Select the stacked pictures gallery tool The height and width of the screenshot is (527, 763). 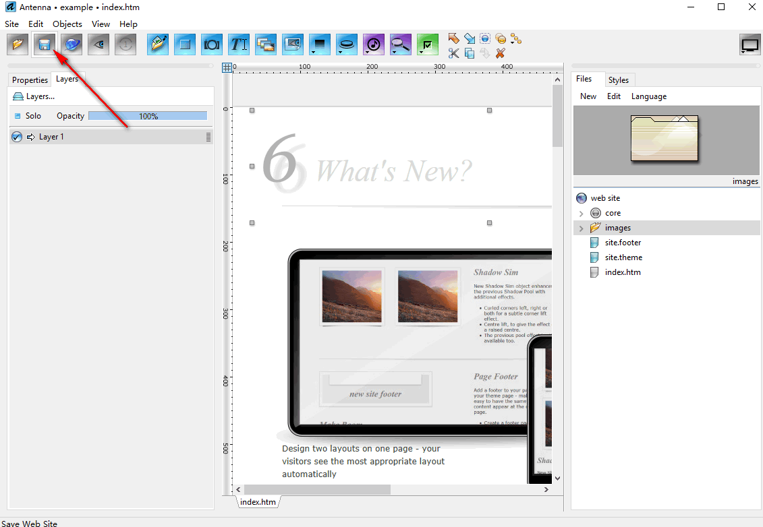[x=266, y=44]
